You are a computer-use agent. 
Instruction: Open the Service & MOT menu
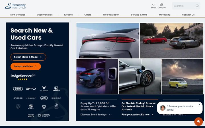pyautogui.click(x=139, y=15)
